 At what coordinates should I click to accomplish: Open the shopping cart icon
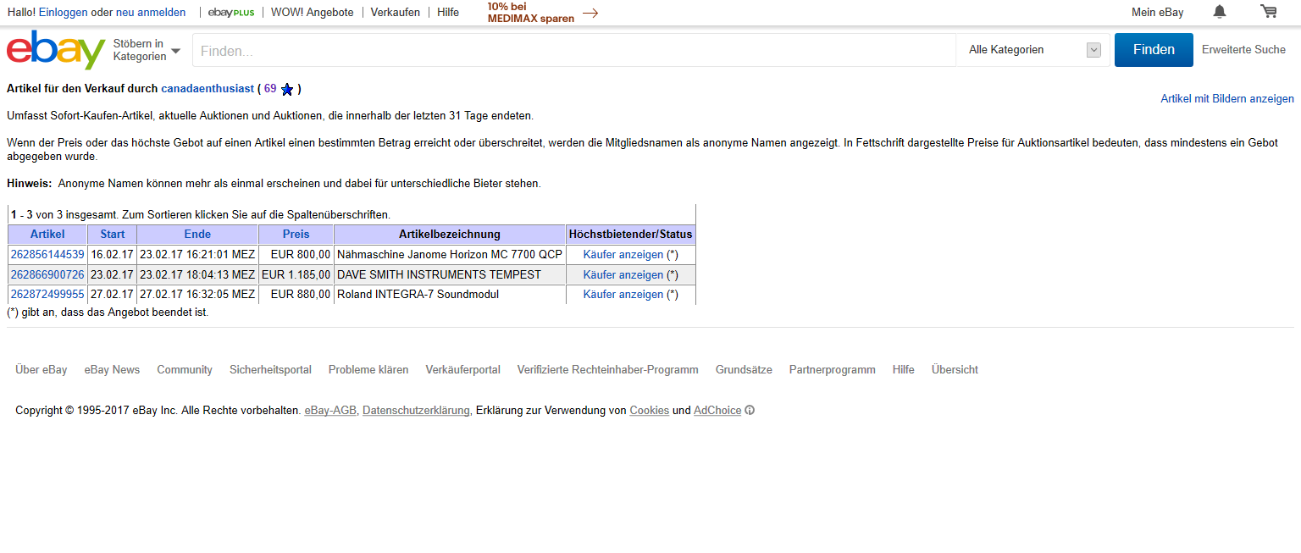[x=1268, y=12]
